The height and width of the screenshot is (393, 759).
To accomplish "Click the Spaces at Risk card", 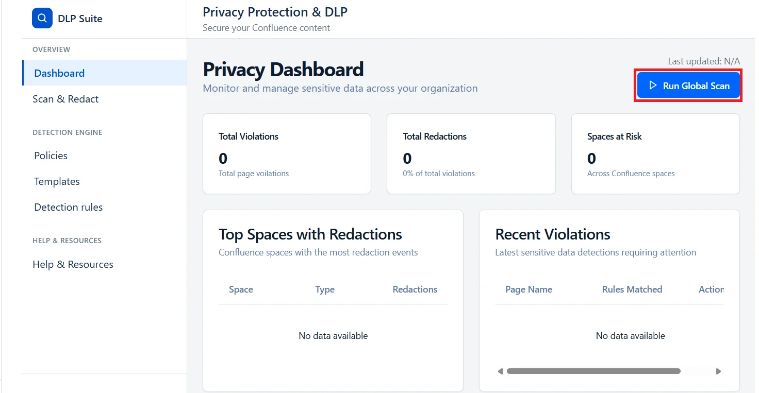I will click(655, 153).
